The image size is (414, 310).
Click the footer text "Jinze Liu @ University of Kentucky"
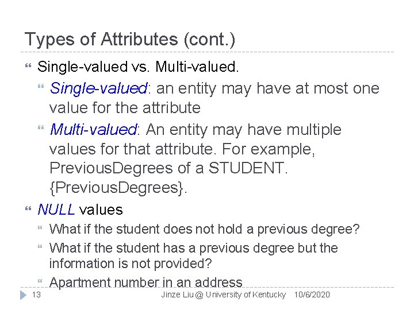(x=223, y=294)
